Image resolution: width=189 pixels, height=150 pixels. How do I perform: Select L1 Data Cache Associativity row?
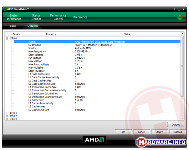coord(97,78)
